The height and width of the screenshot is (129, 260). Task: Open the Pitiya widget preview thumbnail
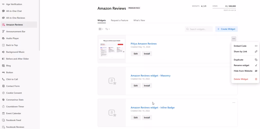point(112,49)
